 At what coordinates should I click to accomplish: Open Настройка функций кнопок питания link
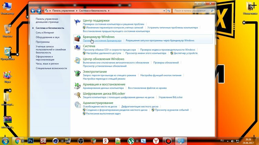click(161, 75)
